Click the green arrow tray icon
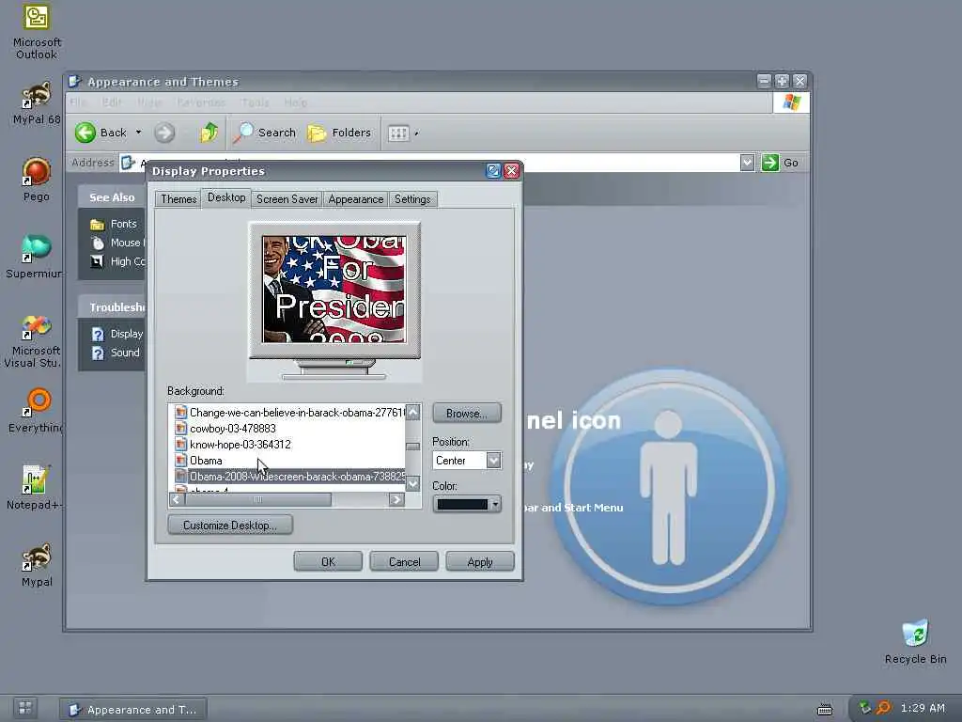This screenshot has height=722, width=962. [864, 709]
